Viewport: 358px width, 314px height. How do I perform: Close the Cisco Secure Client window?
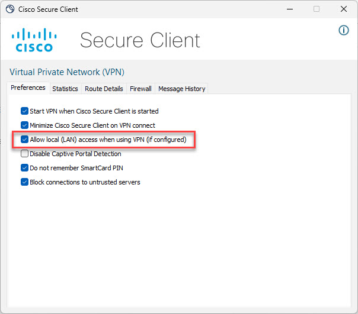pos(344,9)
